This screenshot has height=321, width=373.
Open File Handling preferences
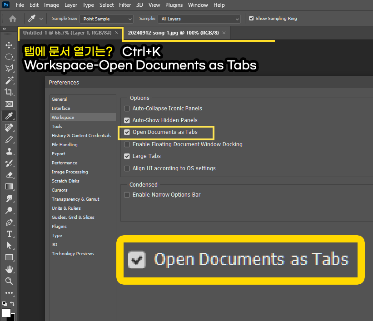65,144
